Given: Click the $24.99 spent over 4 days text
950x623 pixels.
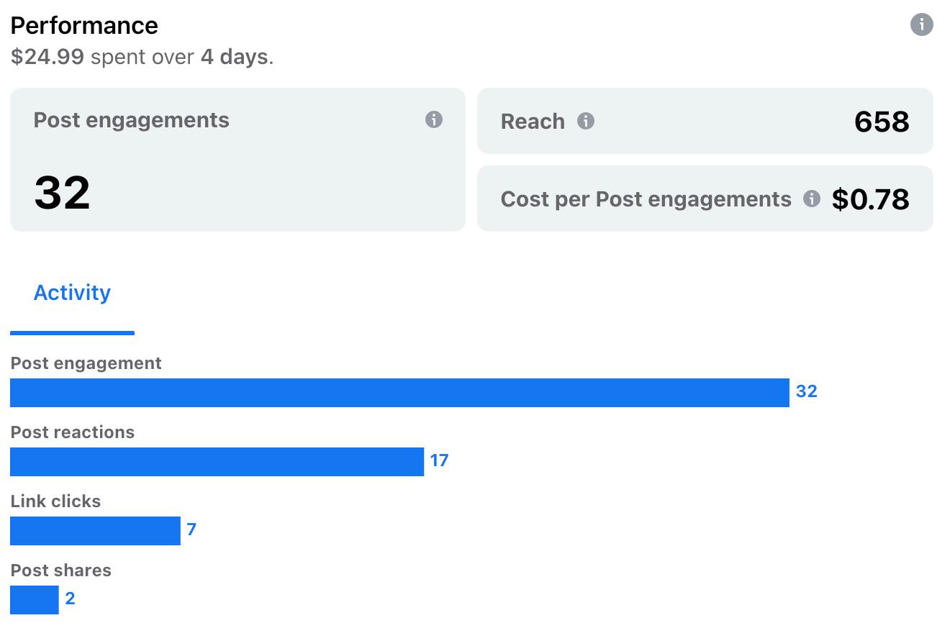Looking at the screenshot, I should click(x=142, y=57).
